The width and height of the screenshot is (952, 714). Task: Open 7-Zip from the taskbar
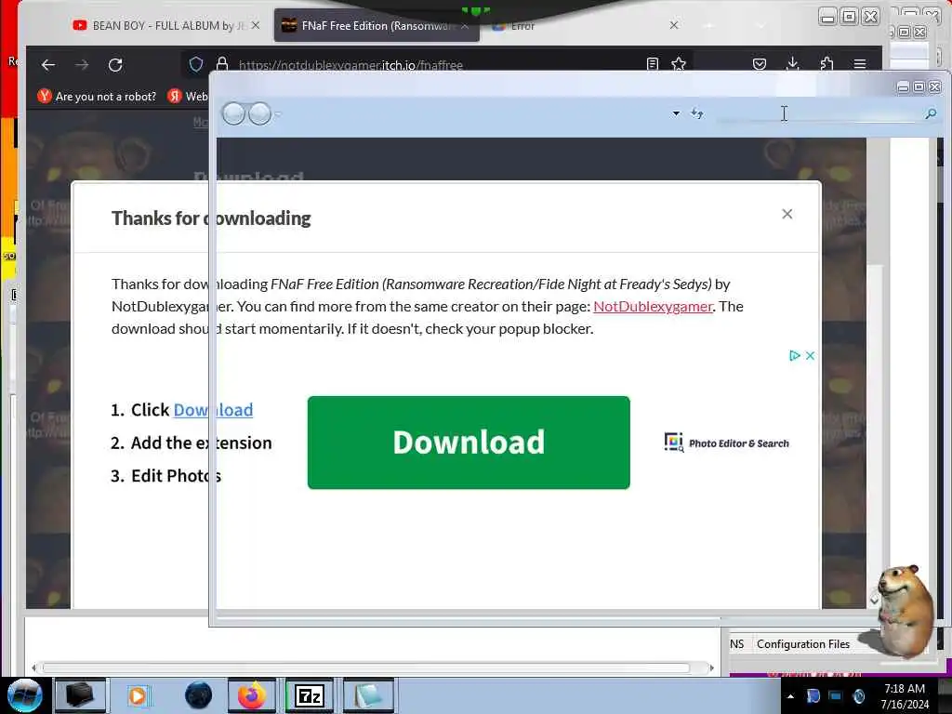pyautogui.click(x=309, y=695)
